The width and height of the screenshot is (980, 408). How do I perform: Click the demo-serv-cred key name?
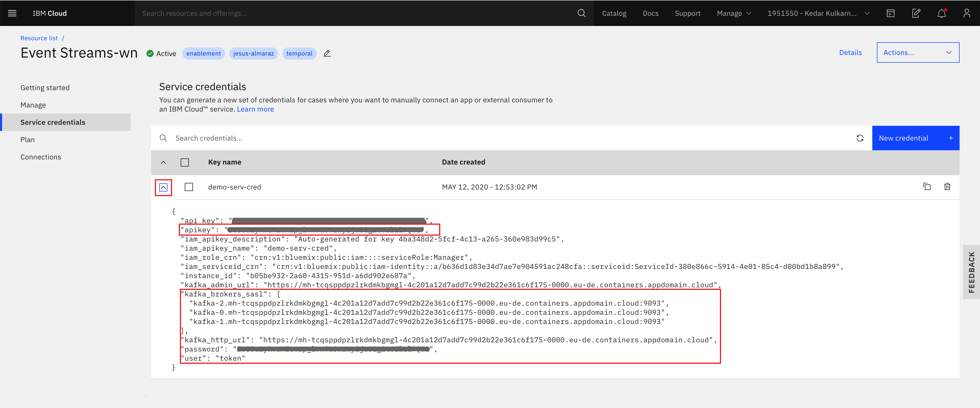[234, 187]
